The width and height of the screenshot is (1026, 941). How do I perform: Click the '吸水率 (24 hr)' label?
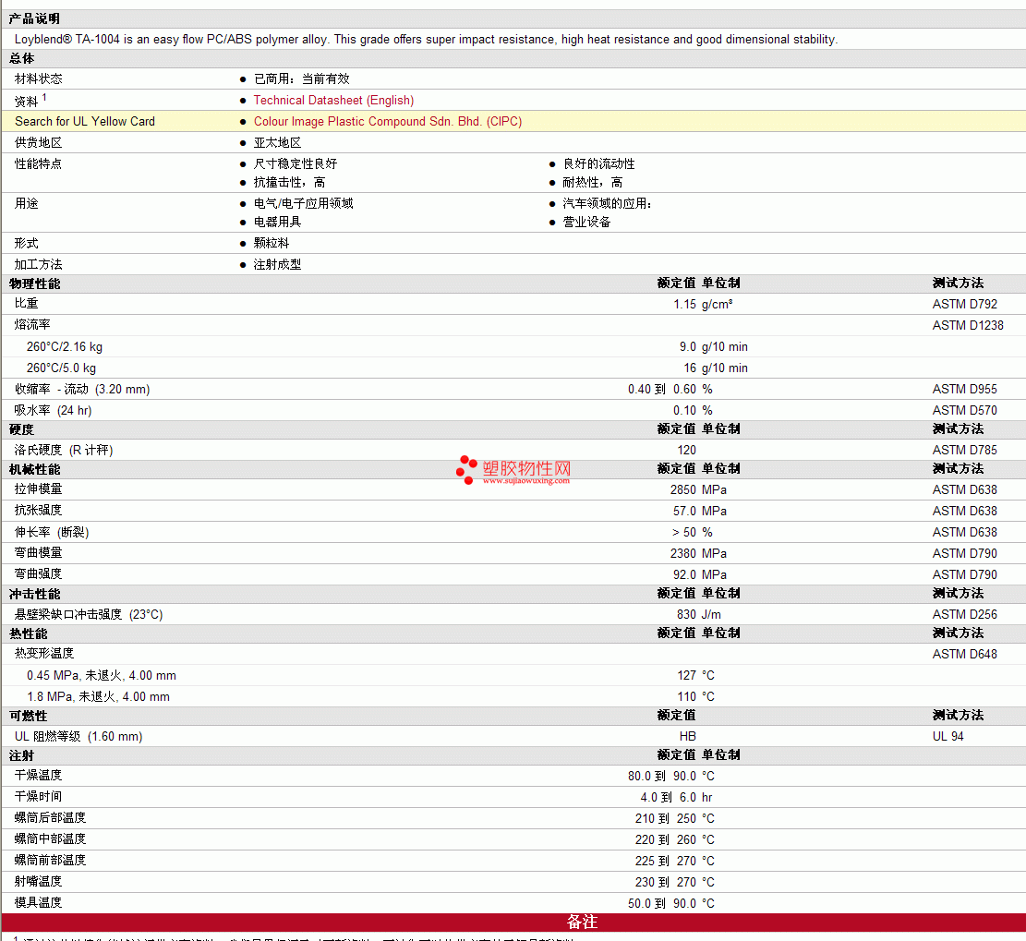53,410
